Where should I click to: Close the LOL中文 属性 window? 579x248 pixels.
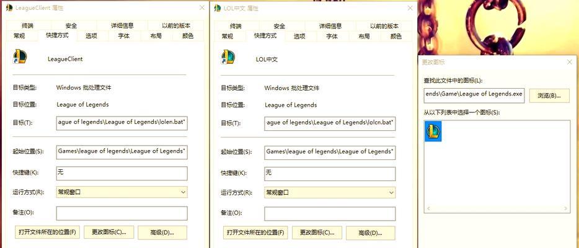(409, 7)
